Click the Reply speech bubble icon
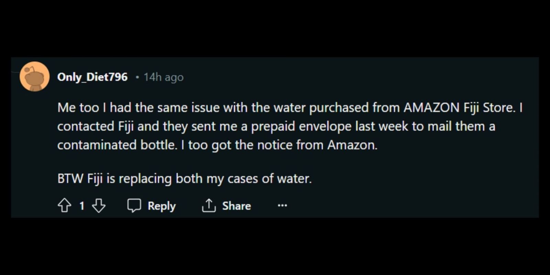This screenshot has height=275, width=550. tap(135, 205)
